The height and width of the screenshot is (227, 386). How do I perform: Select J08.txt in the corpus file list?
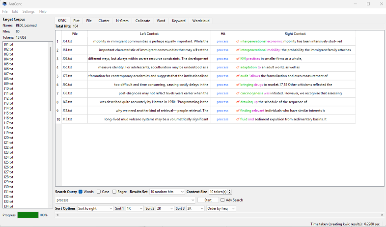(x=8, y=79)
